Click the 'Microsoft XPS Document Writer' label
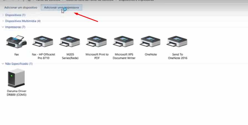248x125 pixels. click(x=124, y=56)
